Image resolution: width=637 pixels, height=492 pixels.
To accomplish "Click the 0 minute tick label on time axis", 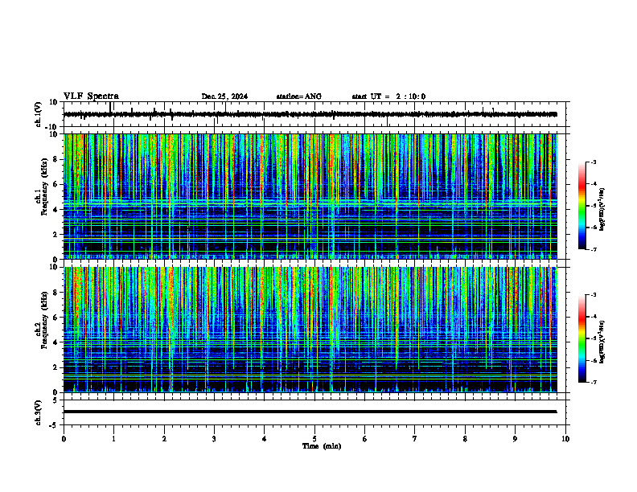I will (x=64, y=439).
